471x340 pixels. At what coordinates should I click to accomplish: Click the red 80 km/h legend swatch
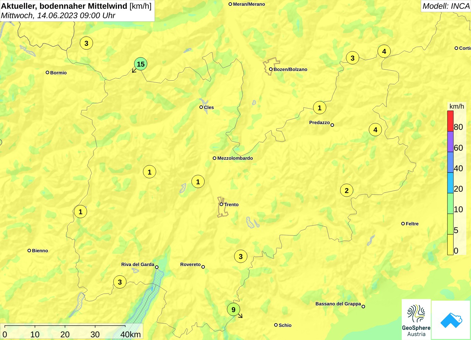coord(450,121)
